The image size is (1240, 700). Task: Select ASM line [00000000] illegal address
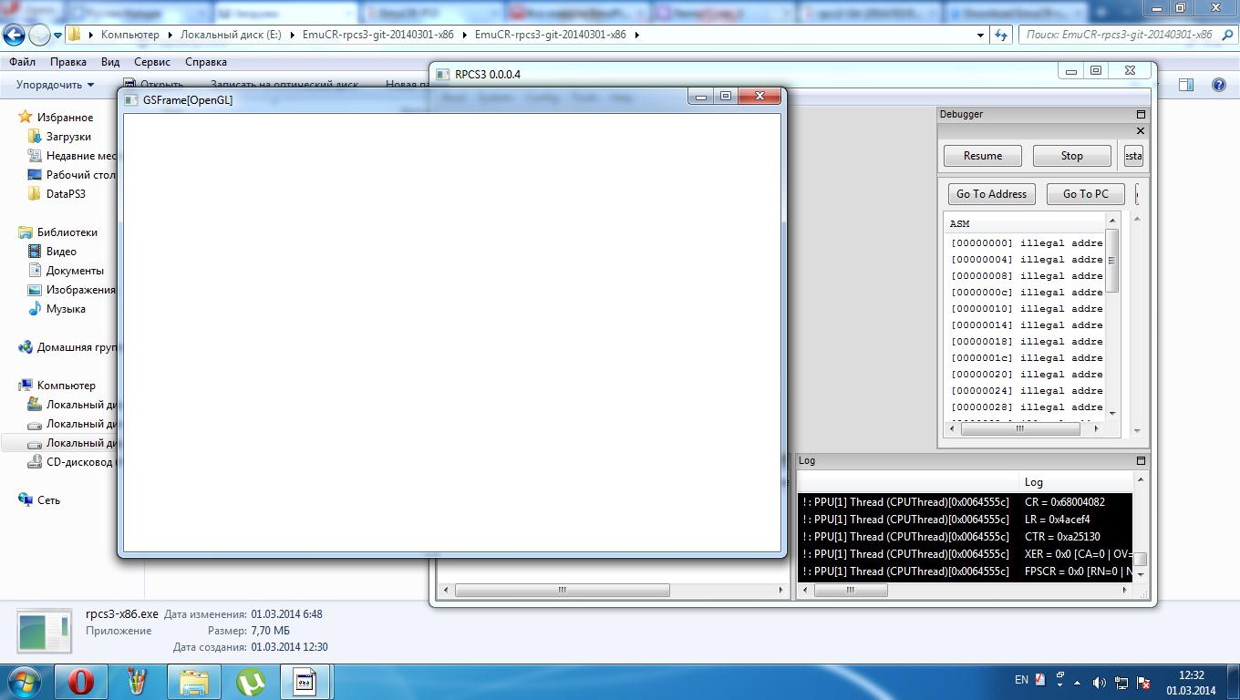coord(1026,243)
